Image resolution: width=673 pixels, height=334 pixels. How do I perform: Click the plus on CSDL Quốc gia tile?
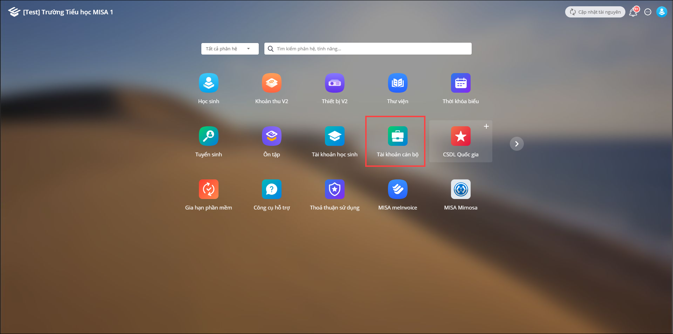click(486, 126)
